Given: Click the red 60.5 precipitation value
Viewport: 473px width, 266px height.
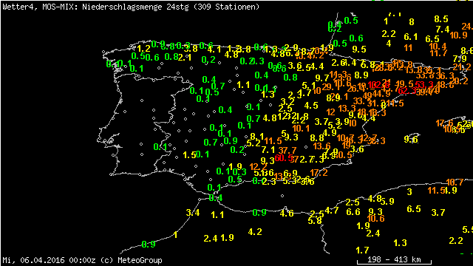Looking at the screenshot, I should point(284,157).
